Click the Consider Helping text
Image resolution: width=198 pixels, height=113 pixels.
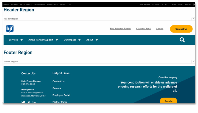pos(168,78)
